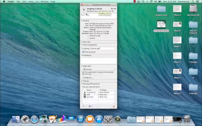Toggle the Hide extension checkbox
This screenshot has height=126, width=202.
click(83, 52)
